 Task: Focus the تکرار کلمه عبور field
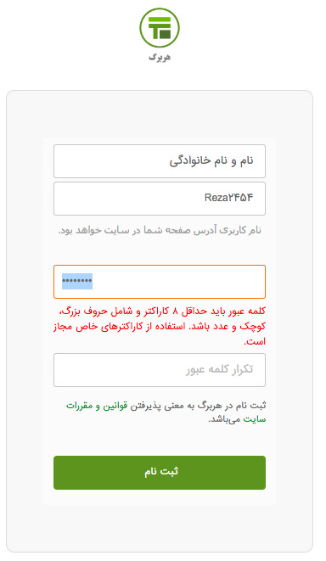[x=160, y=370]
